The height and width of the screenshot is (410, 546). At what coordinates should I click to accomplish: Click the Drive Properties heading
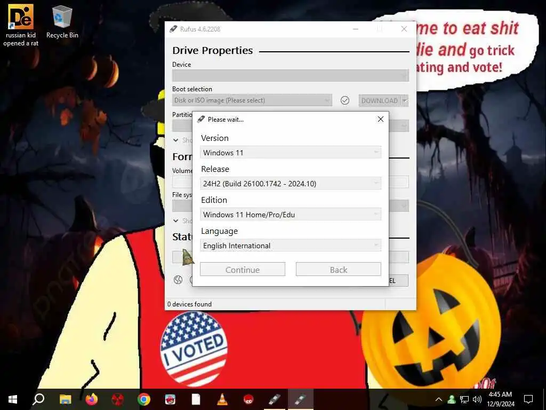[212, 51]
